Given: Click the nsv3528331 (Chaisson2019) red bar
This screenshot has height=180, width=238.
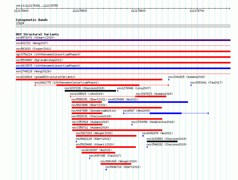Looking at the screenshot, I should click(x=117, y=119).
